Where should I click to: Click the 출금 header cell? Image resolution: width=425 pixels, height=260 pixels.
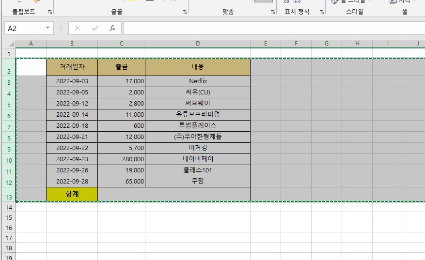[122, 67]
